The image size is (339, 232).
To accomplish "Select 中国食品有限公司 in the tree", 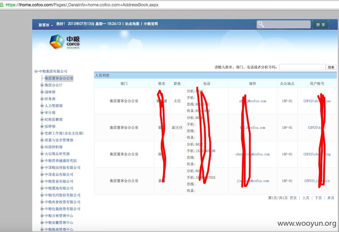I will tap(59, 174).
